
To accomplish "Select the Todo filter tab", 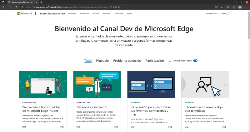I will pyautogui.click(x=88, y=61).
